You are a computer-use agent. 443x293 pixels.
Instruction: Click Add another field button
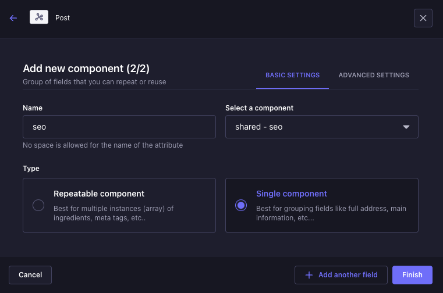pyautogui.click(x=341, y=275)
